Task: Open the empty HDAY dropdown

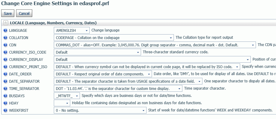Action: [x=62, y=103]
